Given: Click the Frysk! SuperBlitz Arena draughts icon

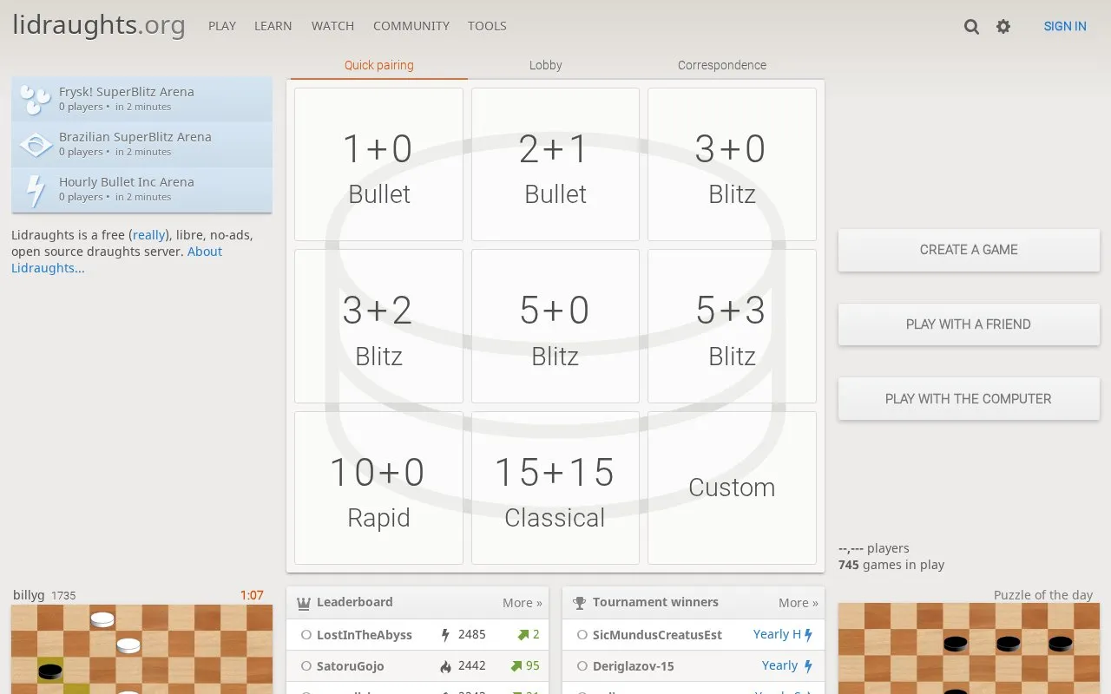Looking at the screenshot, I should [x=36, y=99].
